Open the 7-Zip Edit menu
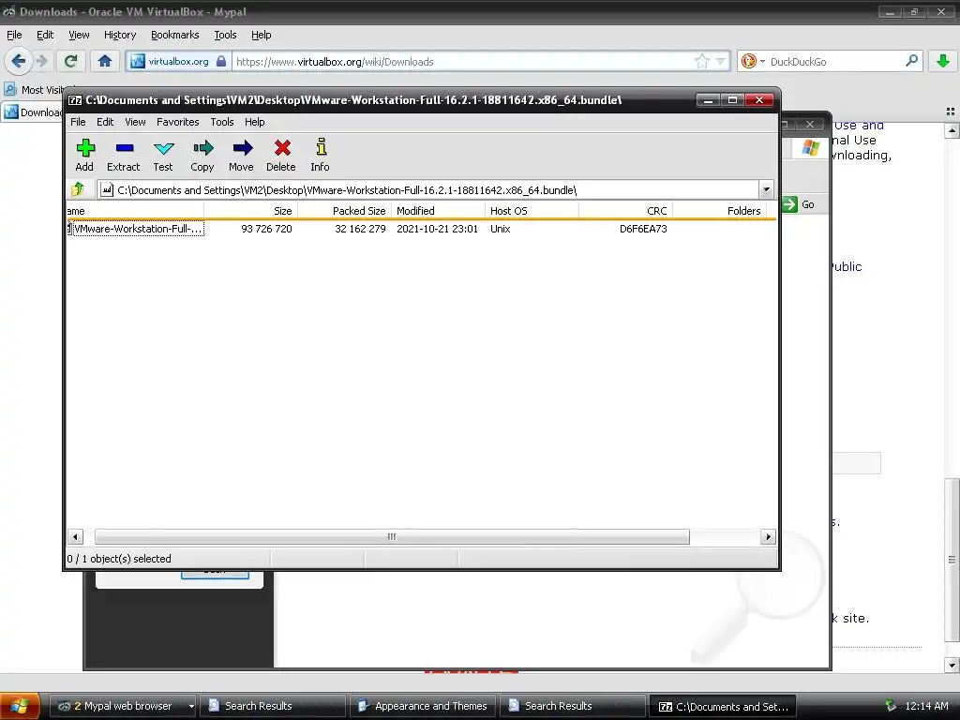The image size is (960, 720). 105,122
